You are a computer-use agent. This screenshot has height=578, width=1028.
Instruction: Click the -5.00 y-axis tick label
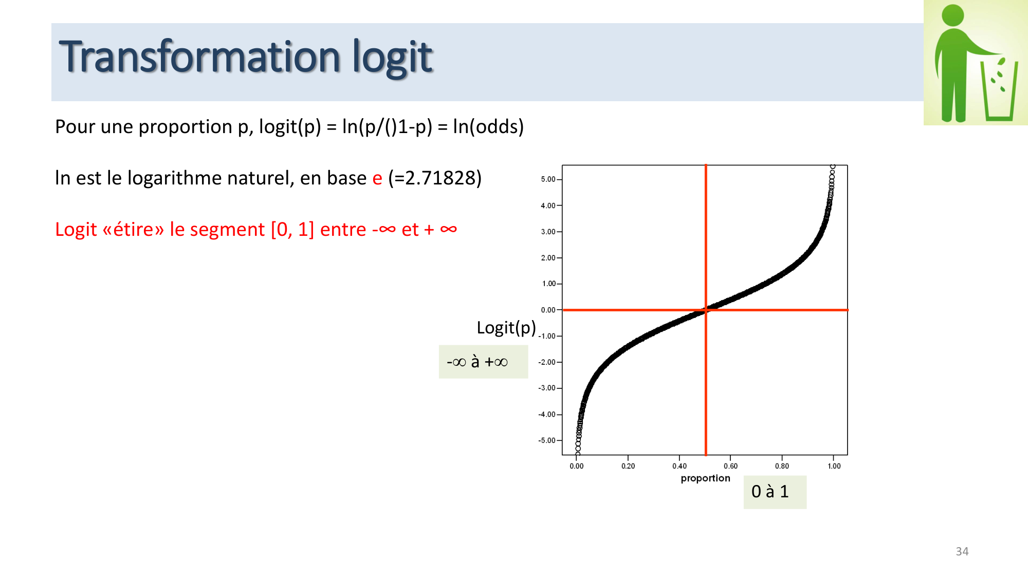pyautogui.click(x=547, y=440)
